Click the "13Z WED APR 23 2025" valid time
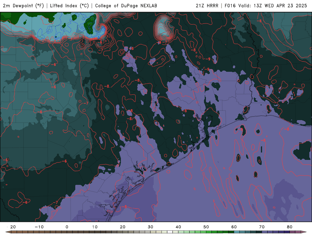 (x=280, y=5)
